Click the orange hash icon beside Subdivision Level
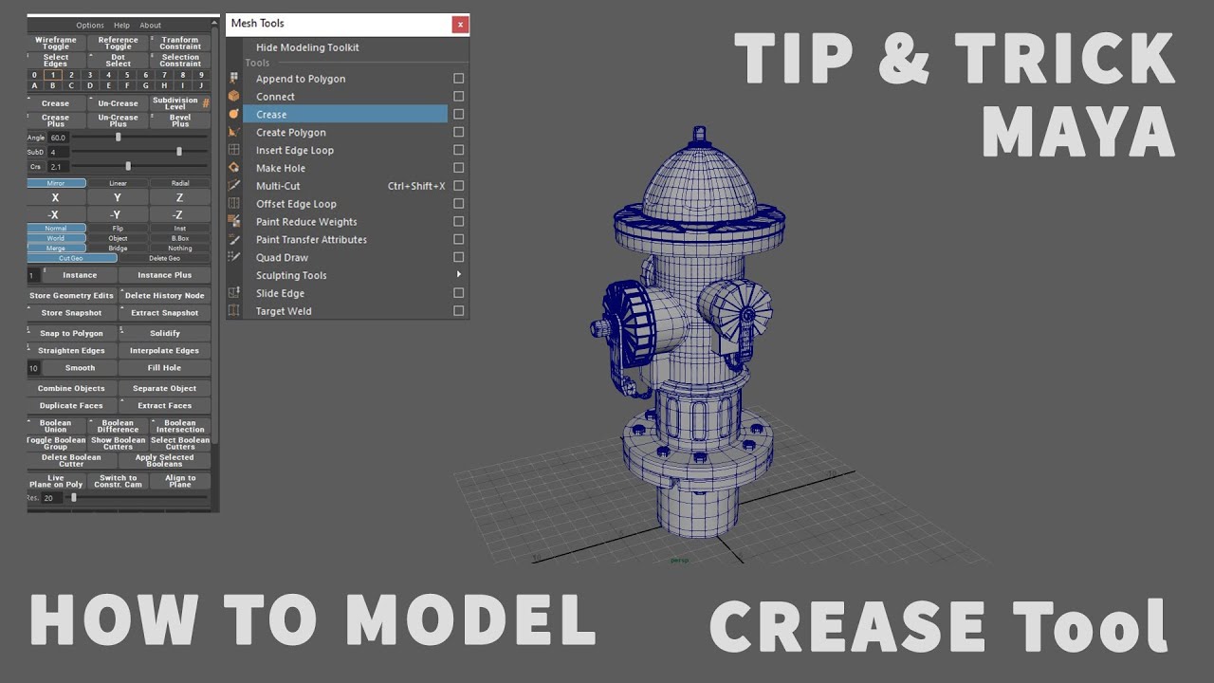 [206, 102]
